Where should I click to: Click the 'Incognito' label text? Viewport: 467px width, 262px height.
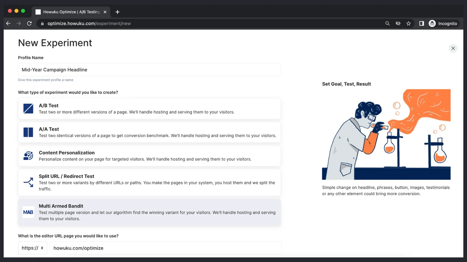(448, 23)
